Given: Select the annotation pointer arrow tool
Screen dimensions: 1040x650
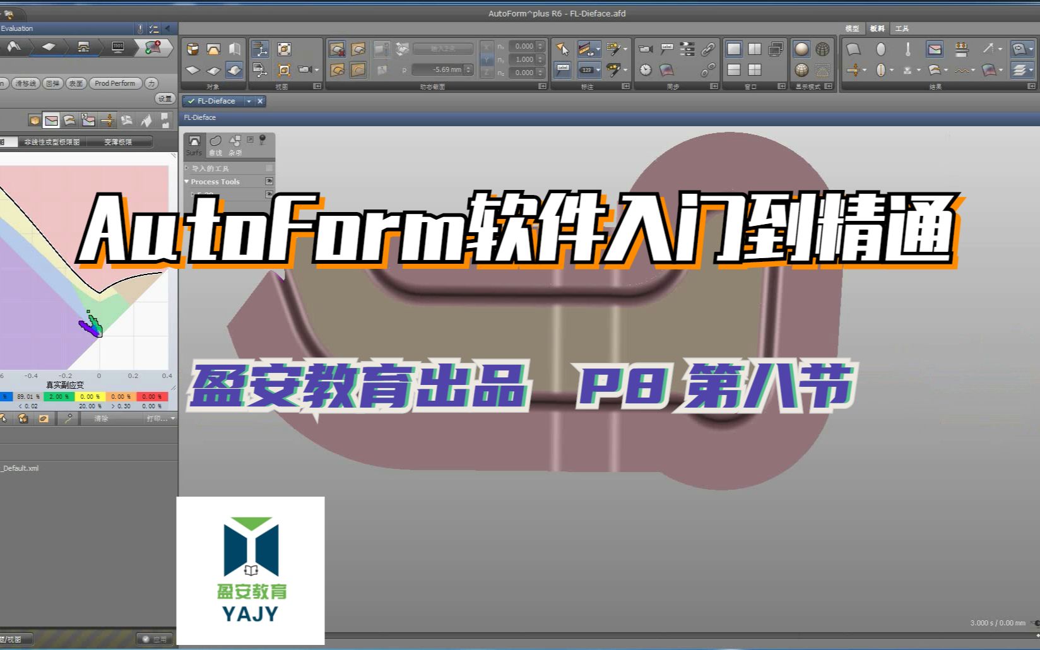Looking at the screenshot, I should tap(562, 49).
